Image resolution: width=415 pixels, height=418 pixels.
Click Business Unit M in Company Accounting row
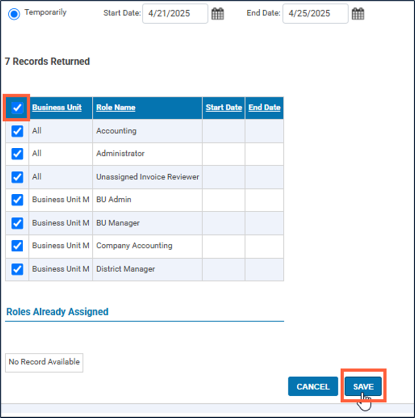click(61, 245)
